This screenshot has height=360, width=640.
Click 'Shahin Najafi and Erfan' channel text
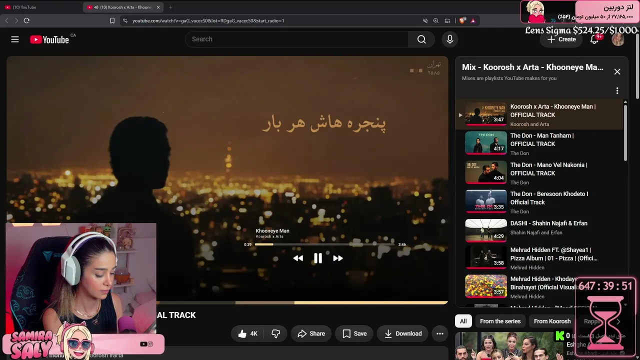(x=536, y=233)
